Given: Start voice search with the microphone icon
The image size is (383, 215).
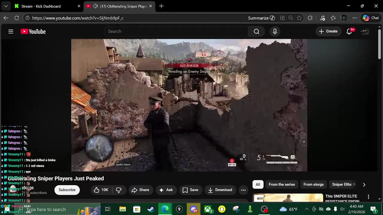Looking at the screenshot, I should (275, 31).
